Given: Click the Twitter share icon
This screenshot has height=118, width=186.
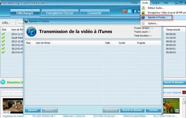Looking at the screenshot, I should (130, 11).
